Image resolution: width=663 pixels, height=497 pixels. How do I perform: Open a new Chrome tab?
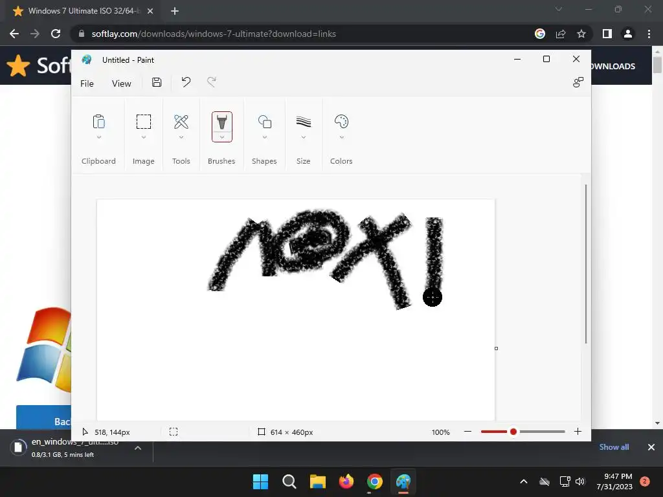coord(175,11)
